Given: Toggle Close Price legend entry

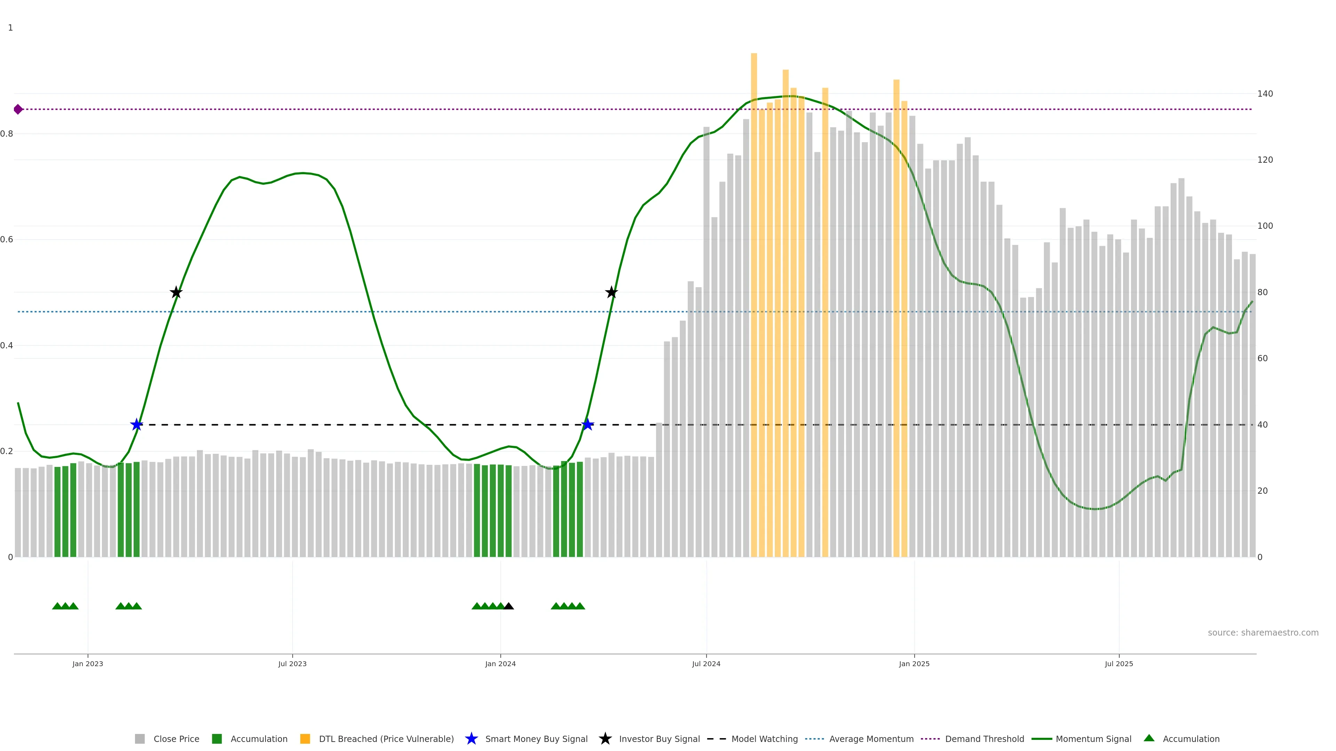Looking at the screenshot, I should (x=176, y=738).
